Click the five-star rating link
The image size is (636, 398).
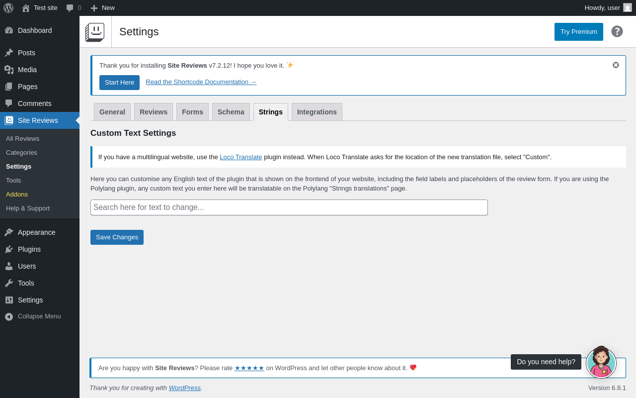click(x=249, y=368)
